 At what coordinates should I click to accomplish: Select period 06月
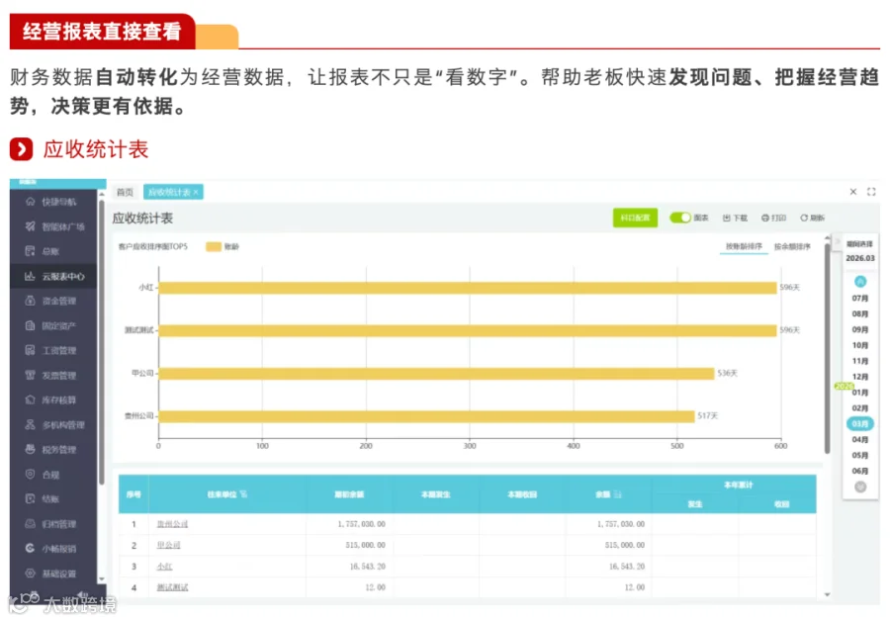click(x=860, y=471)
